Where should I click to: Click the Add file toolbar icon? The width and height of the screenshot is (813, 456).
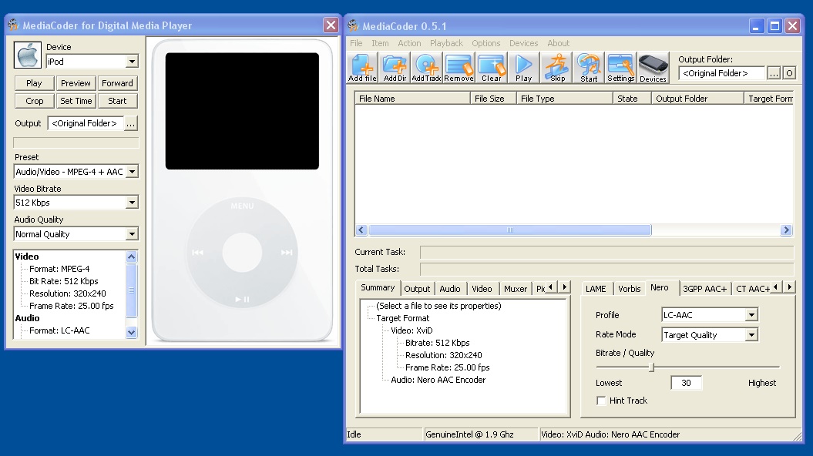tap(362, 67)
